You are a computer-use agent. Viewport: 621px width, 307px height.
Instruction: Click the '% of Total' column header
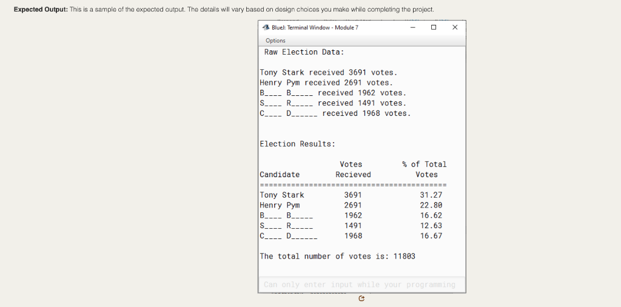tap(425, 164)
